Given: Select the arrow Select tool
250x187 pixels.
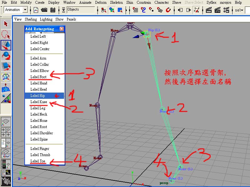Looking at the screenshot, I should [6, 24].
